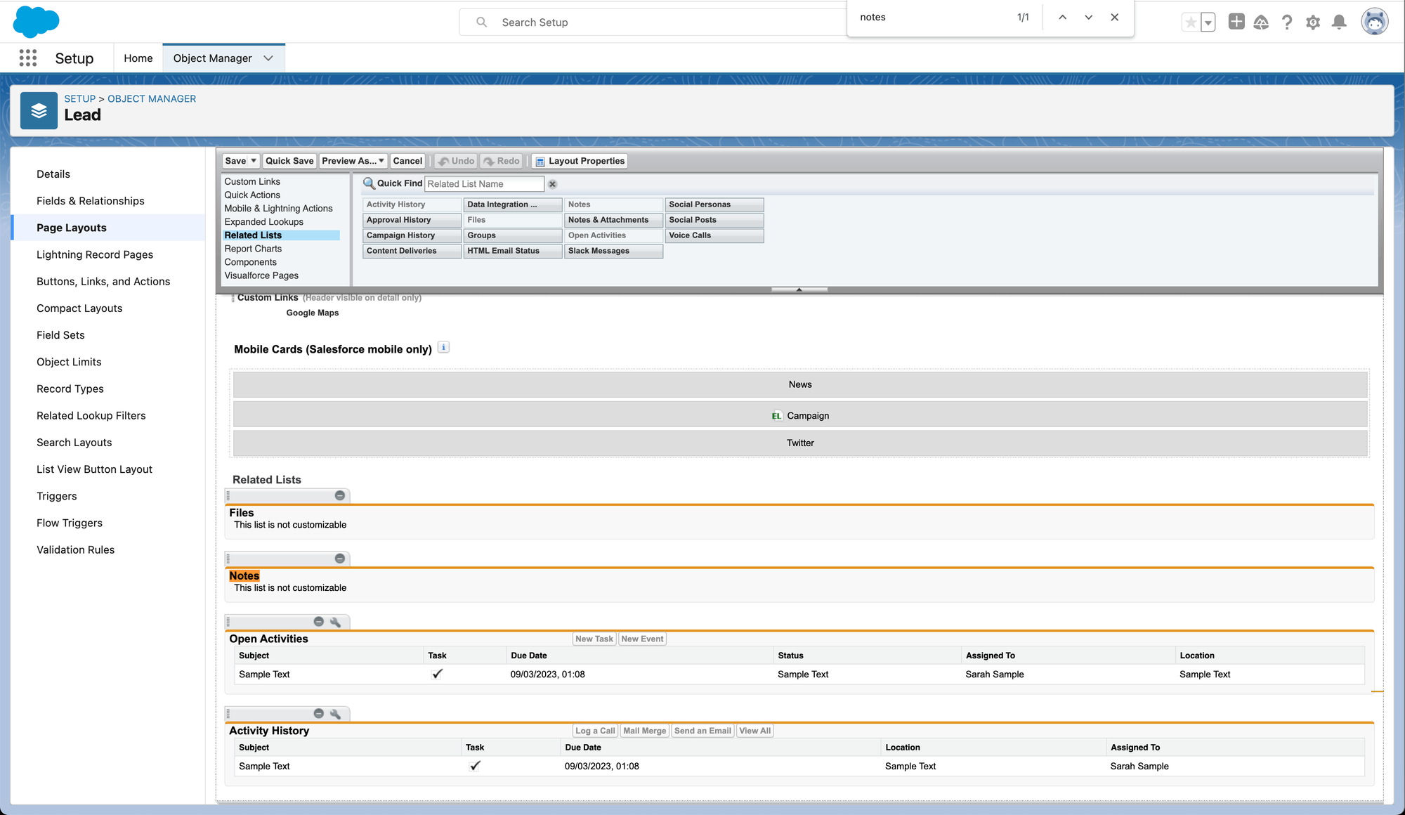Open Validation Rules in the sidebar
Viewport: 1405px width, 815px height.
click(x=75, y=549)
